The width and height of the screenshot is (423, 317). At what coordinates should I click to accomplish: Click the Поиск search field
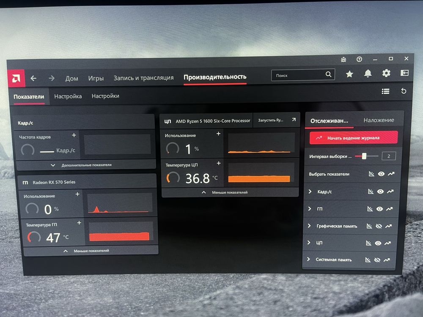[303, 75]
